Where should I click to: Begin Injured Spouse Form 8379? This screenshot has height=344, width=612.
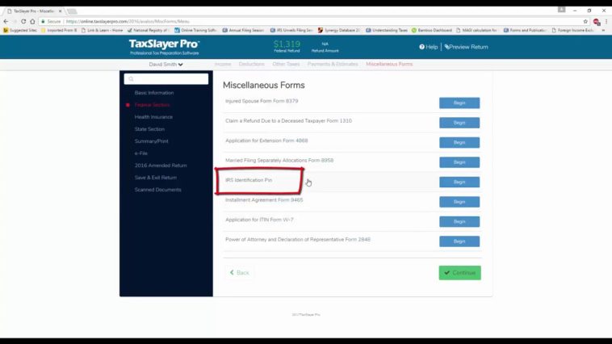click(x=459, y=103)
